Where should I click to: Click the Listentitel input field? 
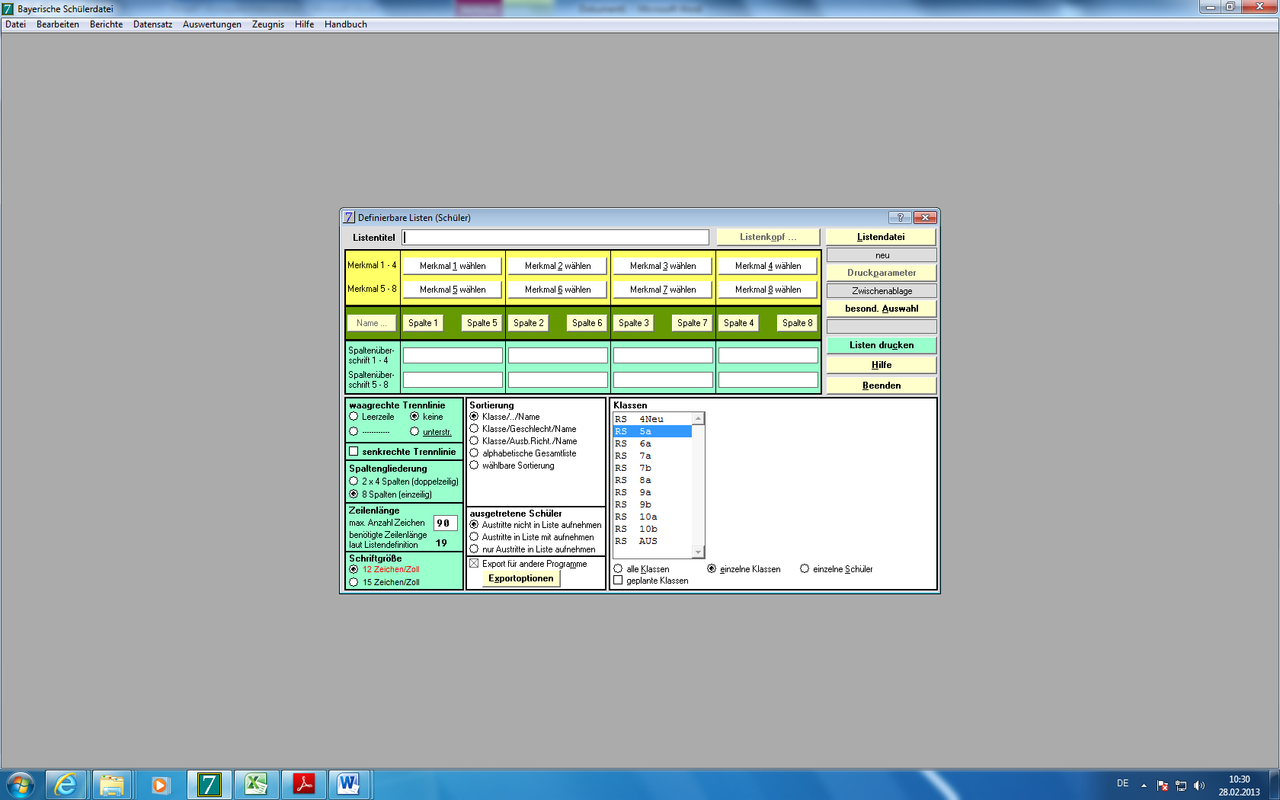(x=556, y=238)
